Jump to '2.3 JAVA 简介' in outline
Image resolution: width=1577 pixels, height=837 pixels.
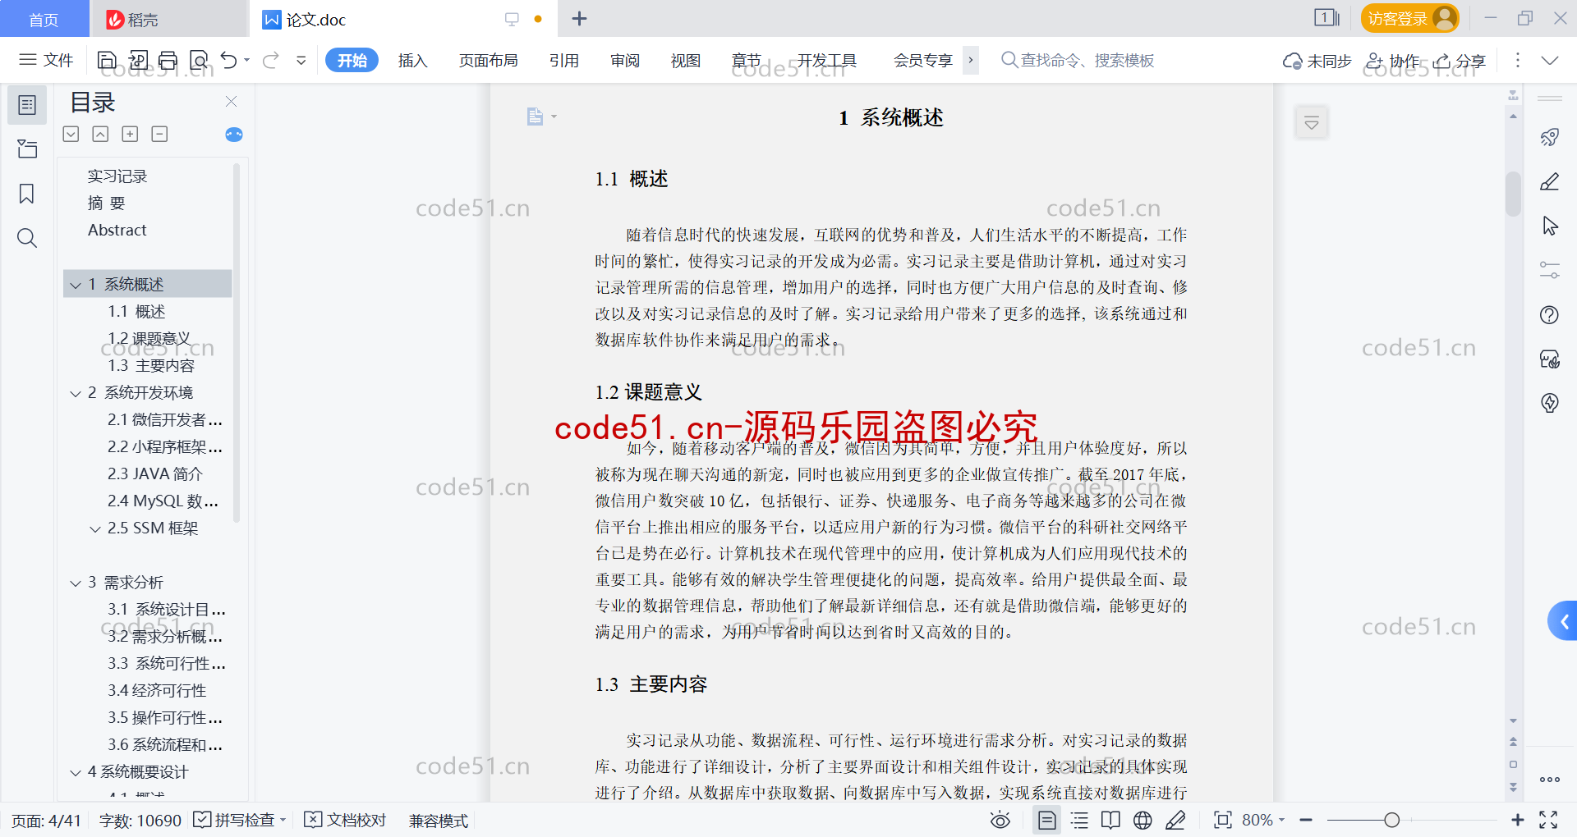click(x=154, y=474)
